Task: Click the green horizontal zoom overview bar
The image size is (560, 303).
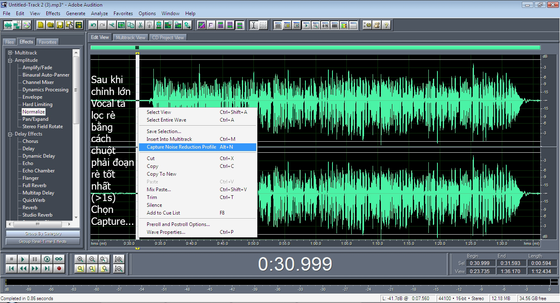Action: point(315,47)
